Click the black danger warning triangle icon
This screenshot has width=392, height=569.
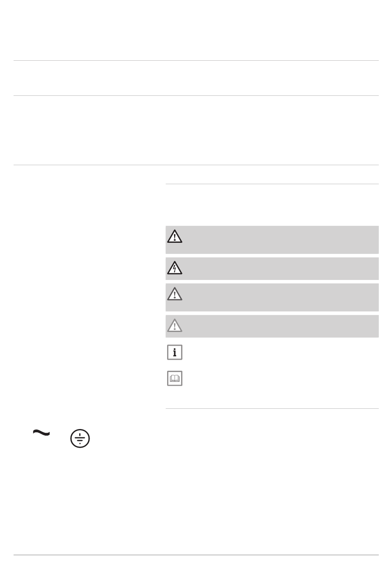point(175,236)
